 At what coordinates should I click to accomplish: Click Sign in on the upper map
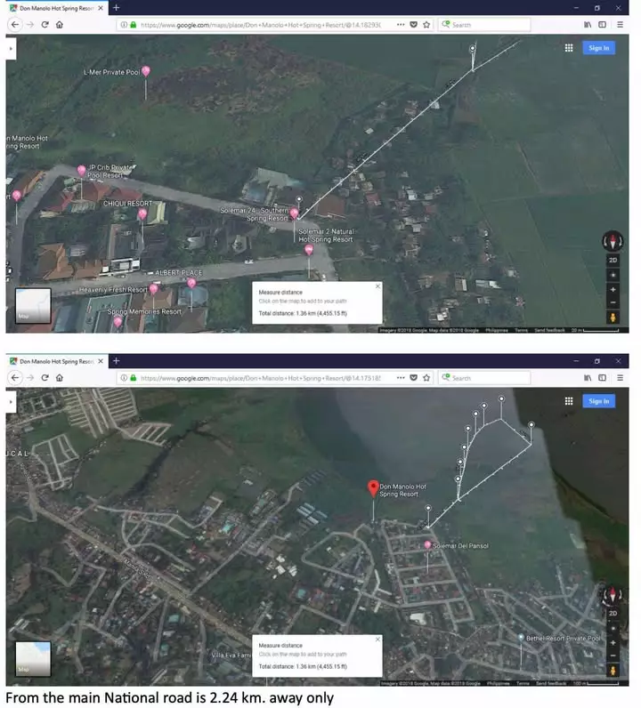(x=599, y=48)
